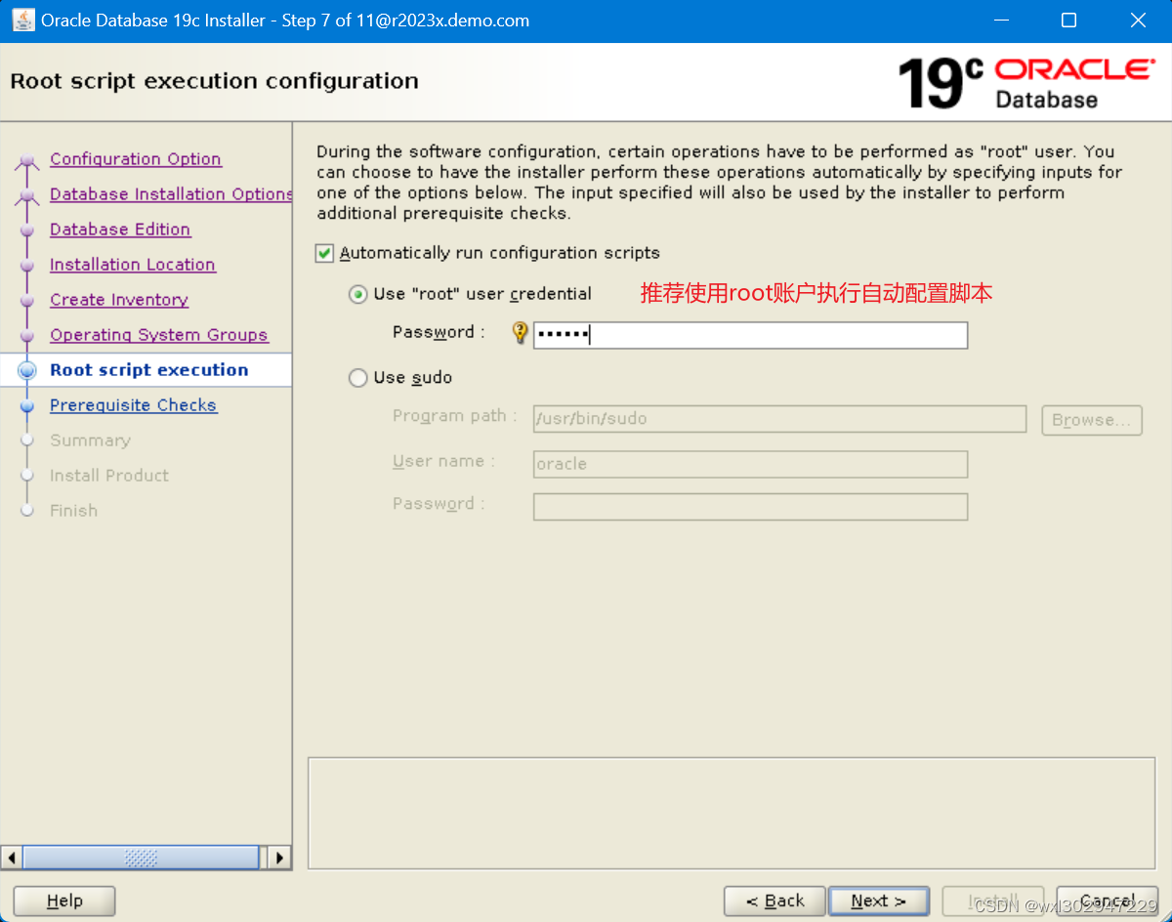Click the sudo User name field

click(750, 464)
